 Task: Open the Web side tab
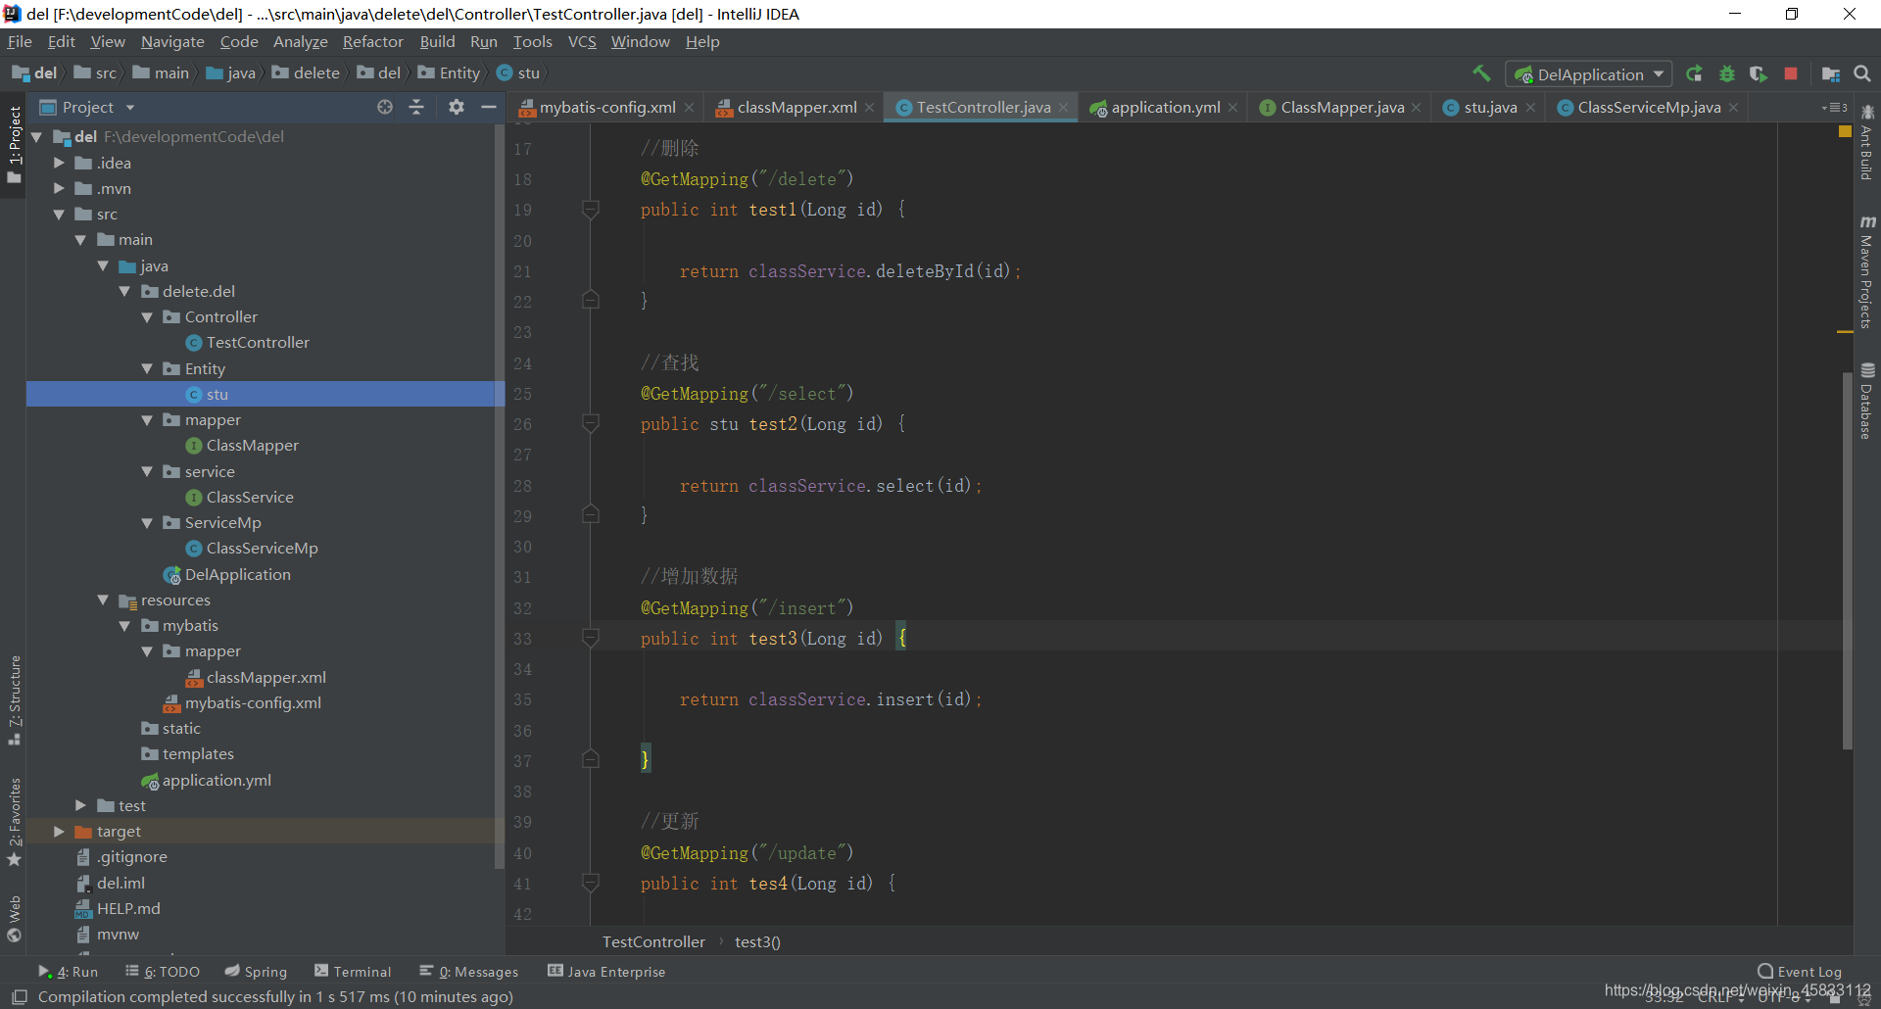[14, 919]
